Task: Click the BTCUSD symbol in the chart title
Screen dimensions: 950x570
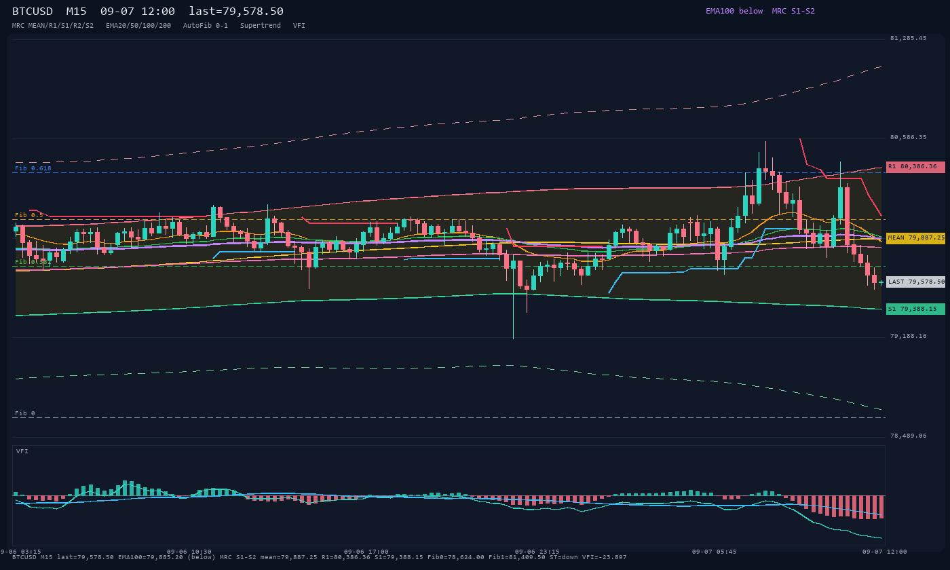Action: coord(33,12)
